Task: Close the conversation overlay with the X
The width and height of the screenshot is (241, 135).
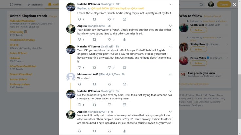Action: tap(234, 5)
